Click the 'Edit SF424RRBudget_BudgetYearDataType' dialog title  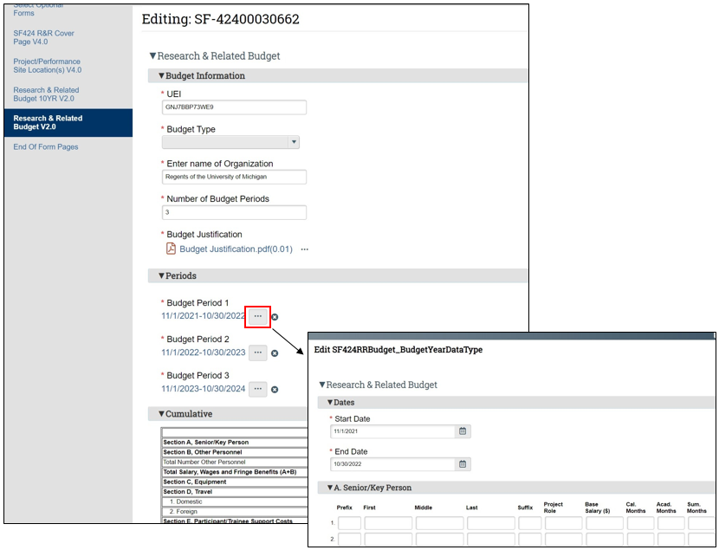click(x=398, y=349)
